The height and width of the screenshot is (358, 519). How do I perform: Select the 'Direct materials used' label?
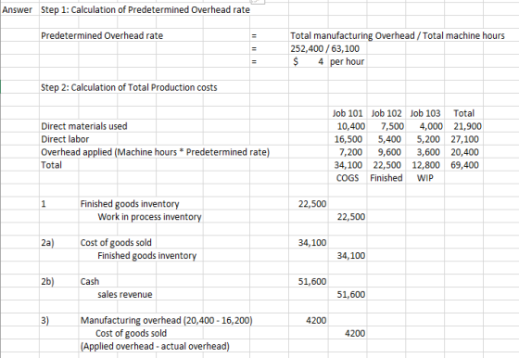(x=84, y=126)
